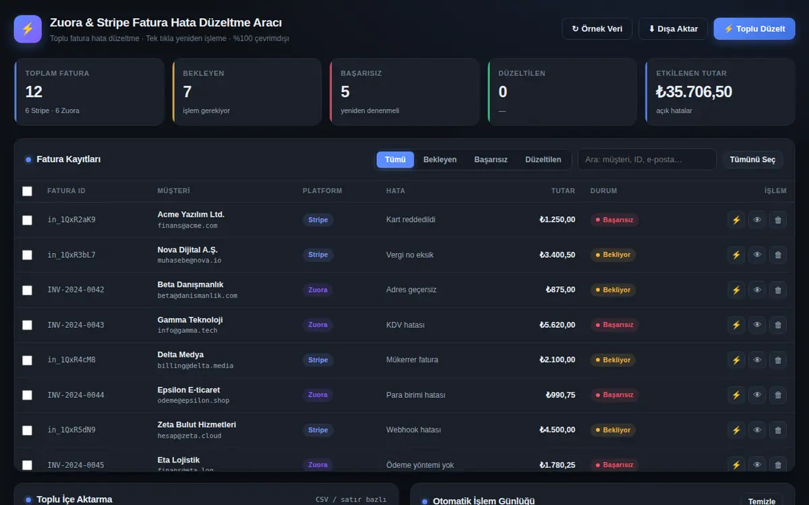View Delta Medya invoice details
Viewport: 809px width, 505px height.
pos(757,360)
